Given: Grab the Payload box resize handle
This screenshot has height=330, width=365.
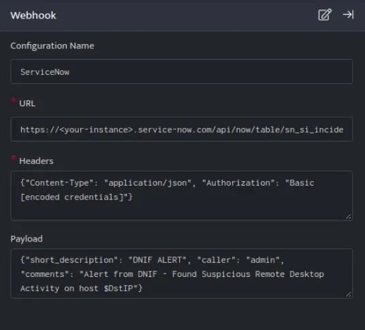Looking at the screenshot, I should point(349,295).
